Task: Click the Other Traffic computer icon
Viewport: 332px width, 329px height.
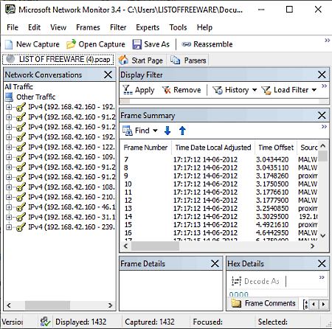Action: [x=9, y=97]
